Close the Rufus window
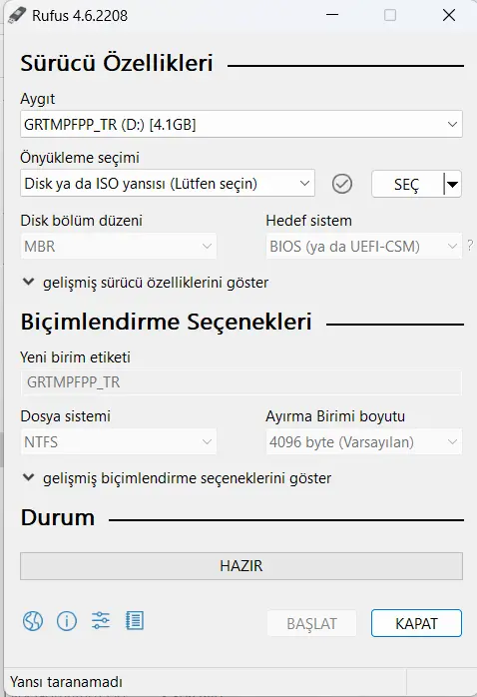 point(449,15)
